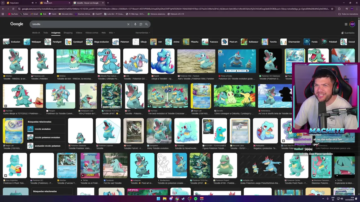Open the browser extensions puzzle icon
Viewport: 360px width, 202px height.
tap(339, 9)
